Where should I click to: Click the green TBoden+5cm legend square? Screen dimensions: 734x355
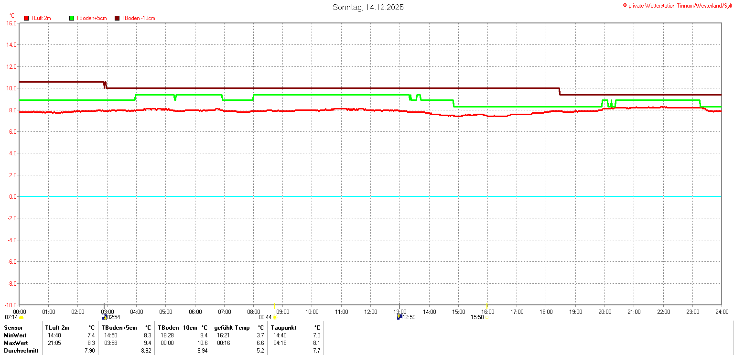pyautogui.click(x=72, y=18)
